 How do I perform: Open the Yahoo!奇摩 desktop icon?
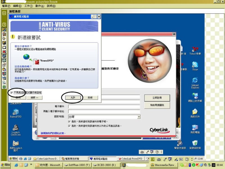tap(195, 51)
